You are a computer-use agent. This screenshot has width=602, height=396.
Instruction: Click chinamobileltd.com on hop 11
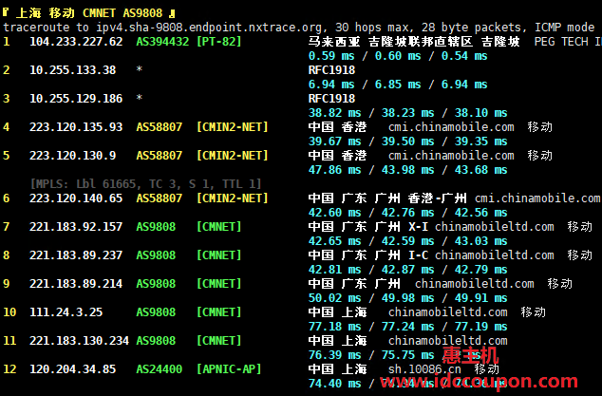[x=447, y=340]
